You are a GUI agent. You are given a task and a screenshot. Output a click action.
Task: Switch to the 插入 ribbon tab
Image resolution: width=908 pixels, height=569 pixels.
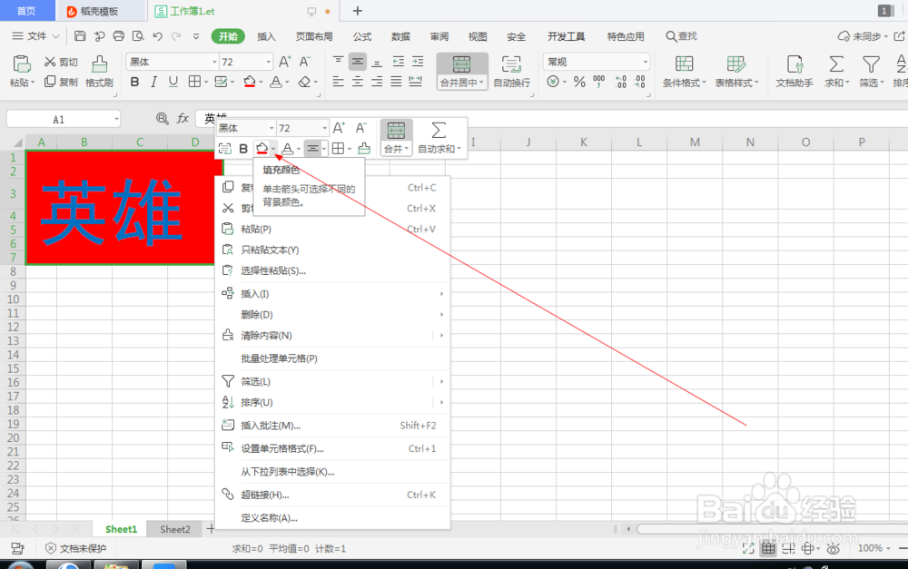[266, 36]
